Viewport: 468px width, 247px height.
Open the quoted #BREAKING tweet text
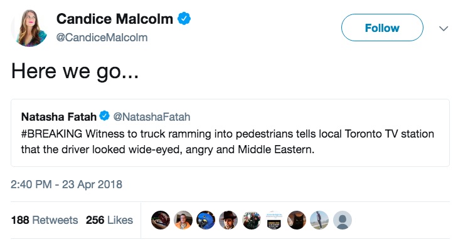click(x=228, y=142)
